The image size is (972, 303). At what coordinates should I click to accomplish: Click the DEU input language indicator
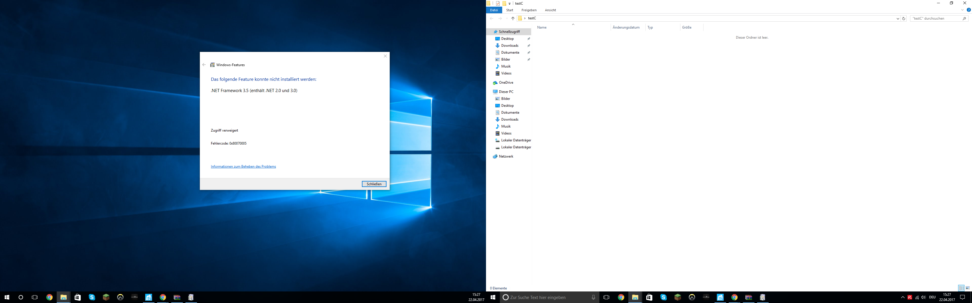(932, 297)
